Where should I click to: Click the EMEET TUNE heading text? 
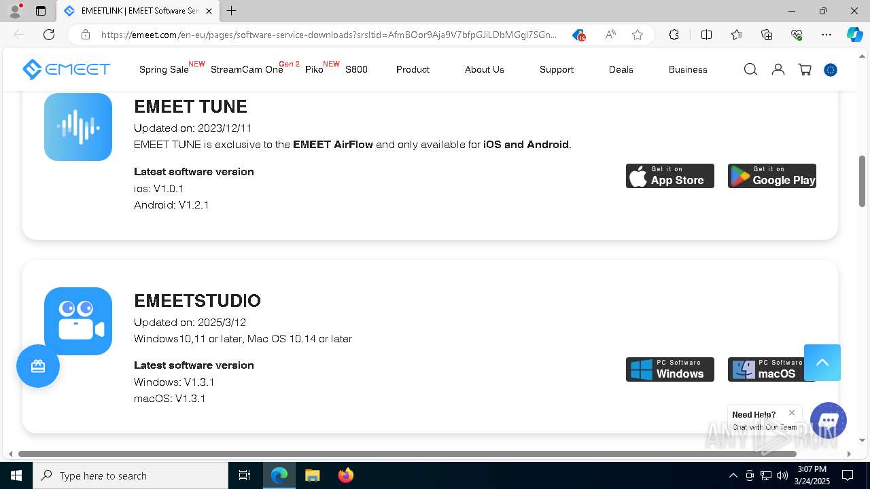point(190,107)
